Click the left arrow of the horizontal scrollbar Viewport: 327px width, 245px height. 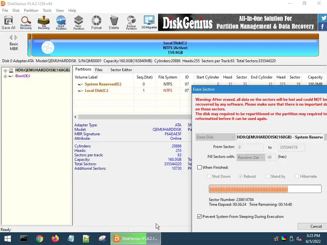click(x=75, y=117)
